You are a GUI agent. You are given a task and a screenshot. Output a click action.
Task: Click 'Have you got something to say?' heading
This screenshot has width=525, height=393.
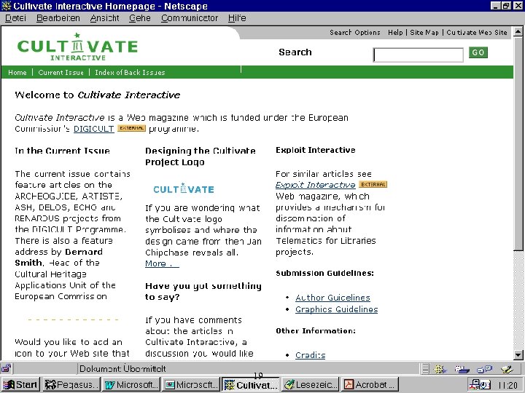203,291
